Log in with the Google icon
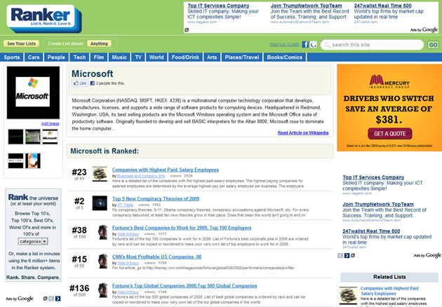The width and height of the screenshot is (442, 307). point(314,44)
